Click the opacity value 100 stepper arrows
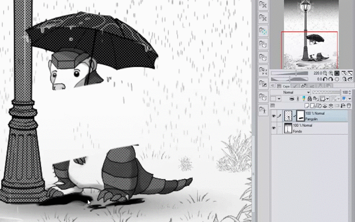 350,92
